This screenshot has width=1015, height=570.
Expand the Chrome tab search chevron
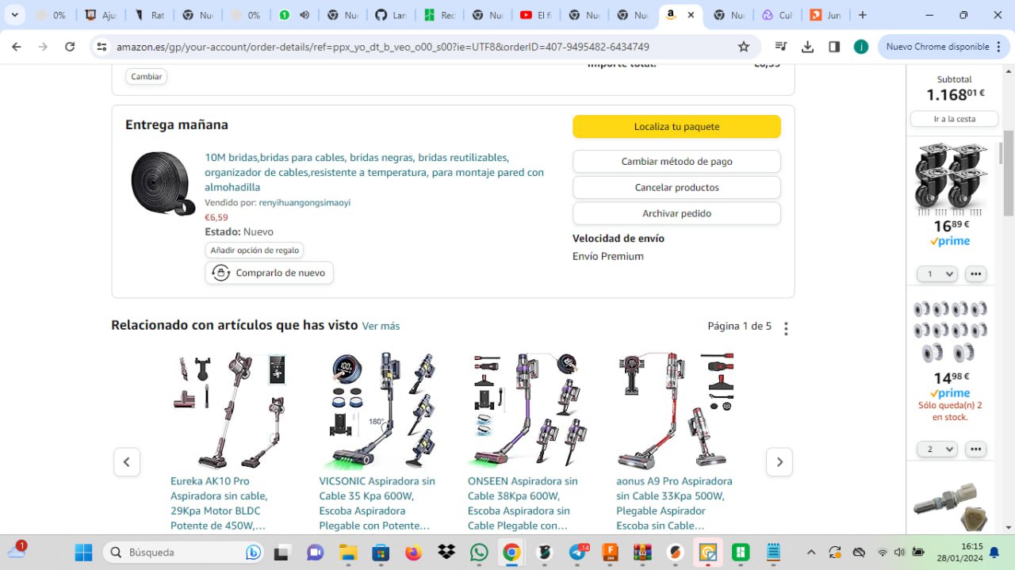14,15
